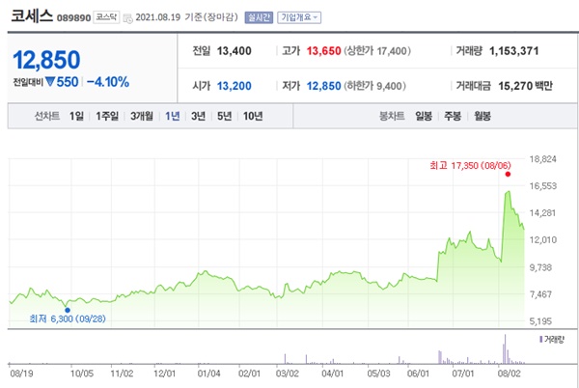Switch to 일봉 candlestick chart

[424, 116]
